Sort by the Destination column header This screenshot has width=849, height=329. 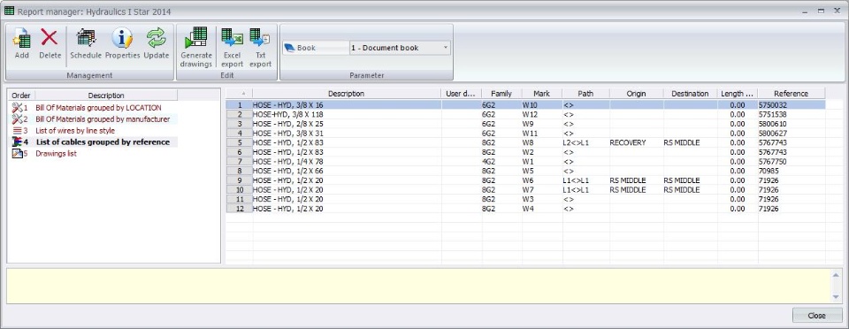tap(690, 94)
